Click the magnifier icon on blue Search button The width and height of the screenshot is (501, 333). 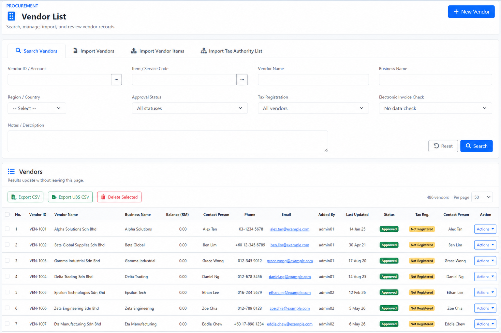point(468,146)
